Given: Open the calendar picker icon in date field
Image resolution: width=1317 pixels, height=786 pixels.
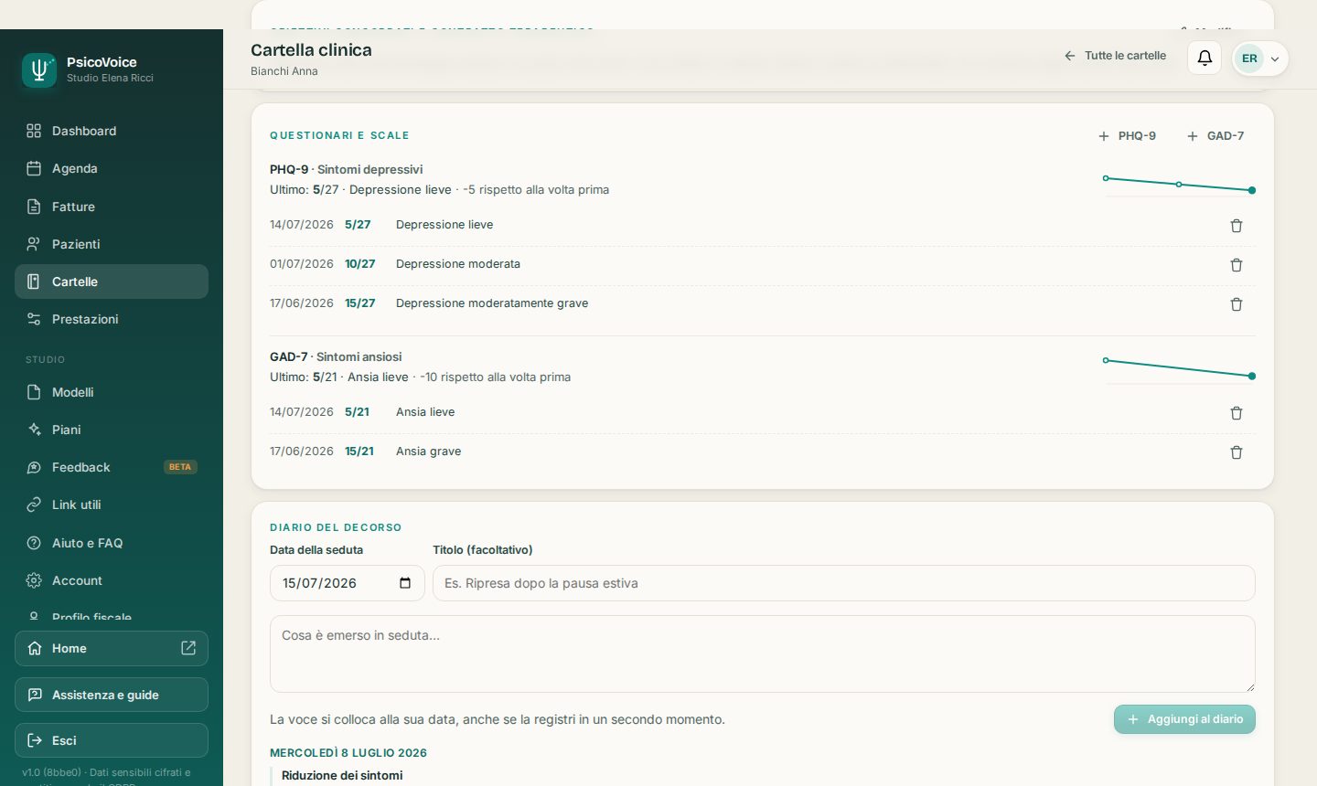Looking at the screenshot, I should [405, 583].
